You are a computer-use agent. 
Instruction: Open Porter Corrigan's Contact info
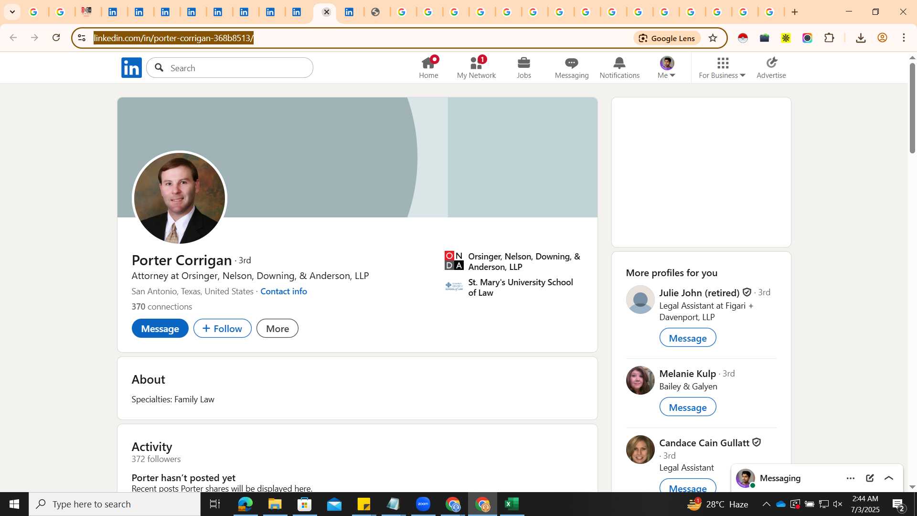[x=284, y=291]
